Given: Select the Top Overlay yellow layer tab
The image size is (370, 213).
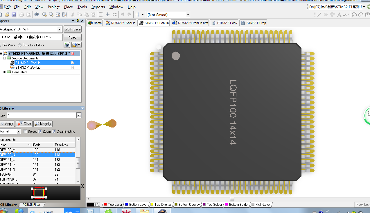Looking at the screenshot, I should tap(161, 205).
